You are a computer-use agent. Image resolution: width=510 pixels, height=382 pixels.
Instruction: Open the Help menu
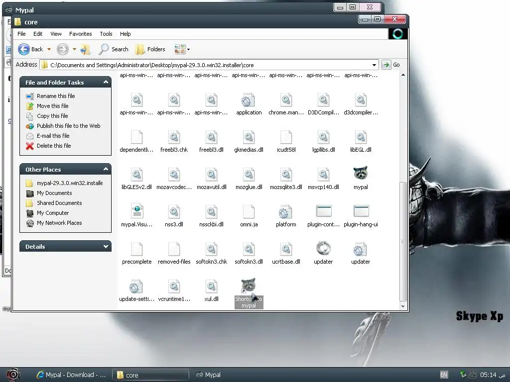point(125,34)
